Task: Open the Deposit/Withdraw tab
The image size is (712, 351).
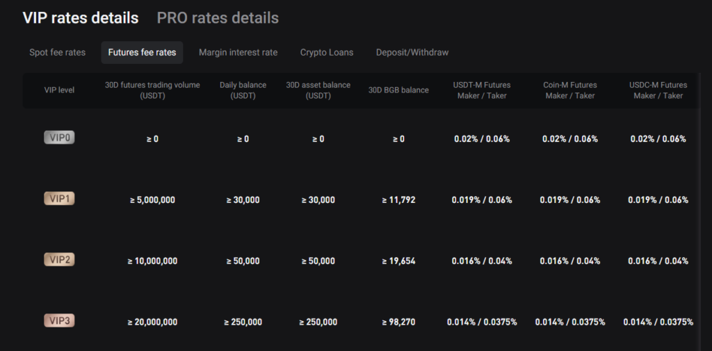Action: point(412,53)
